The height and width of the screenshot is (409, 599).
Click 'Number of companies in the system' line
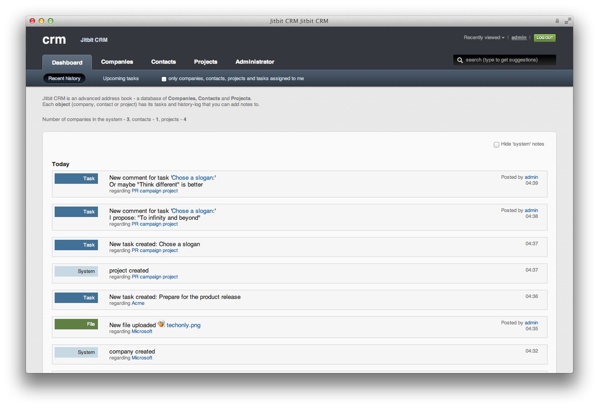click(x=114, y=120)
